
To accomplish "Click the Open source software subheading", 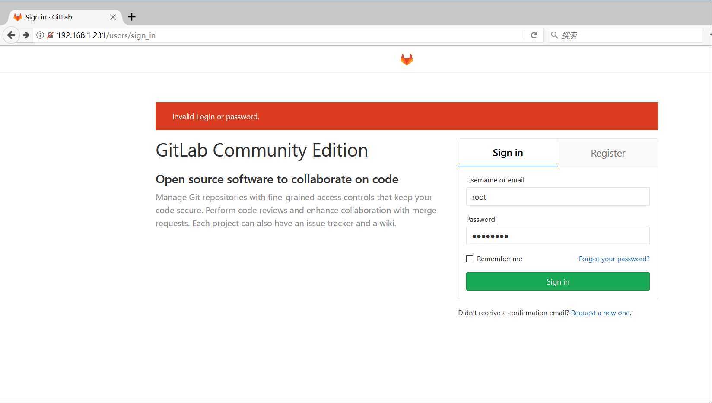I will [277, 179].
